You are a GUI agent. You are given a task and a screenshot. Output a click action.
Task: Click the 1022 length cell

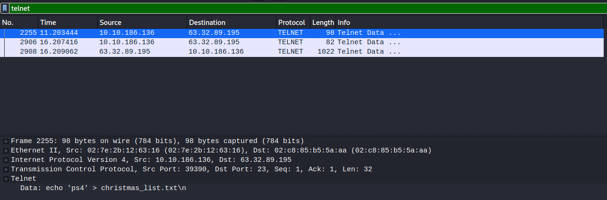(326, 52)
